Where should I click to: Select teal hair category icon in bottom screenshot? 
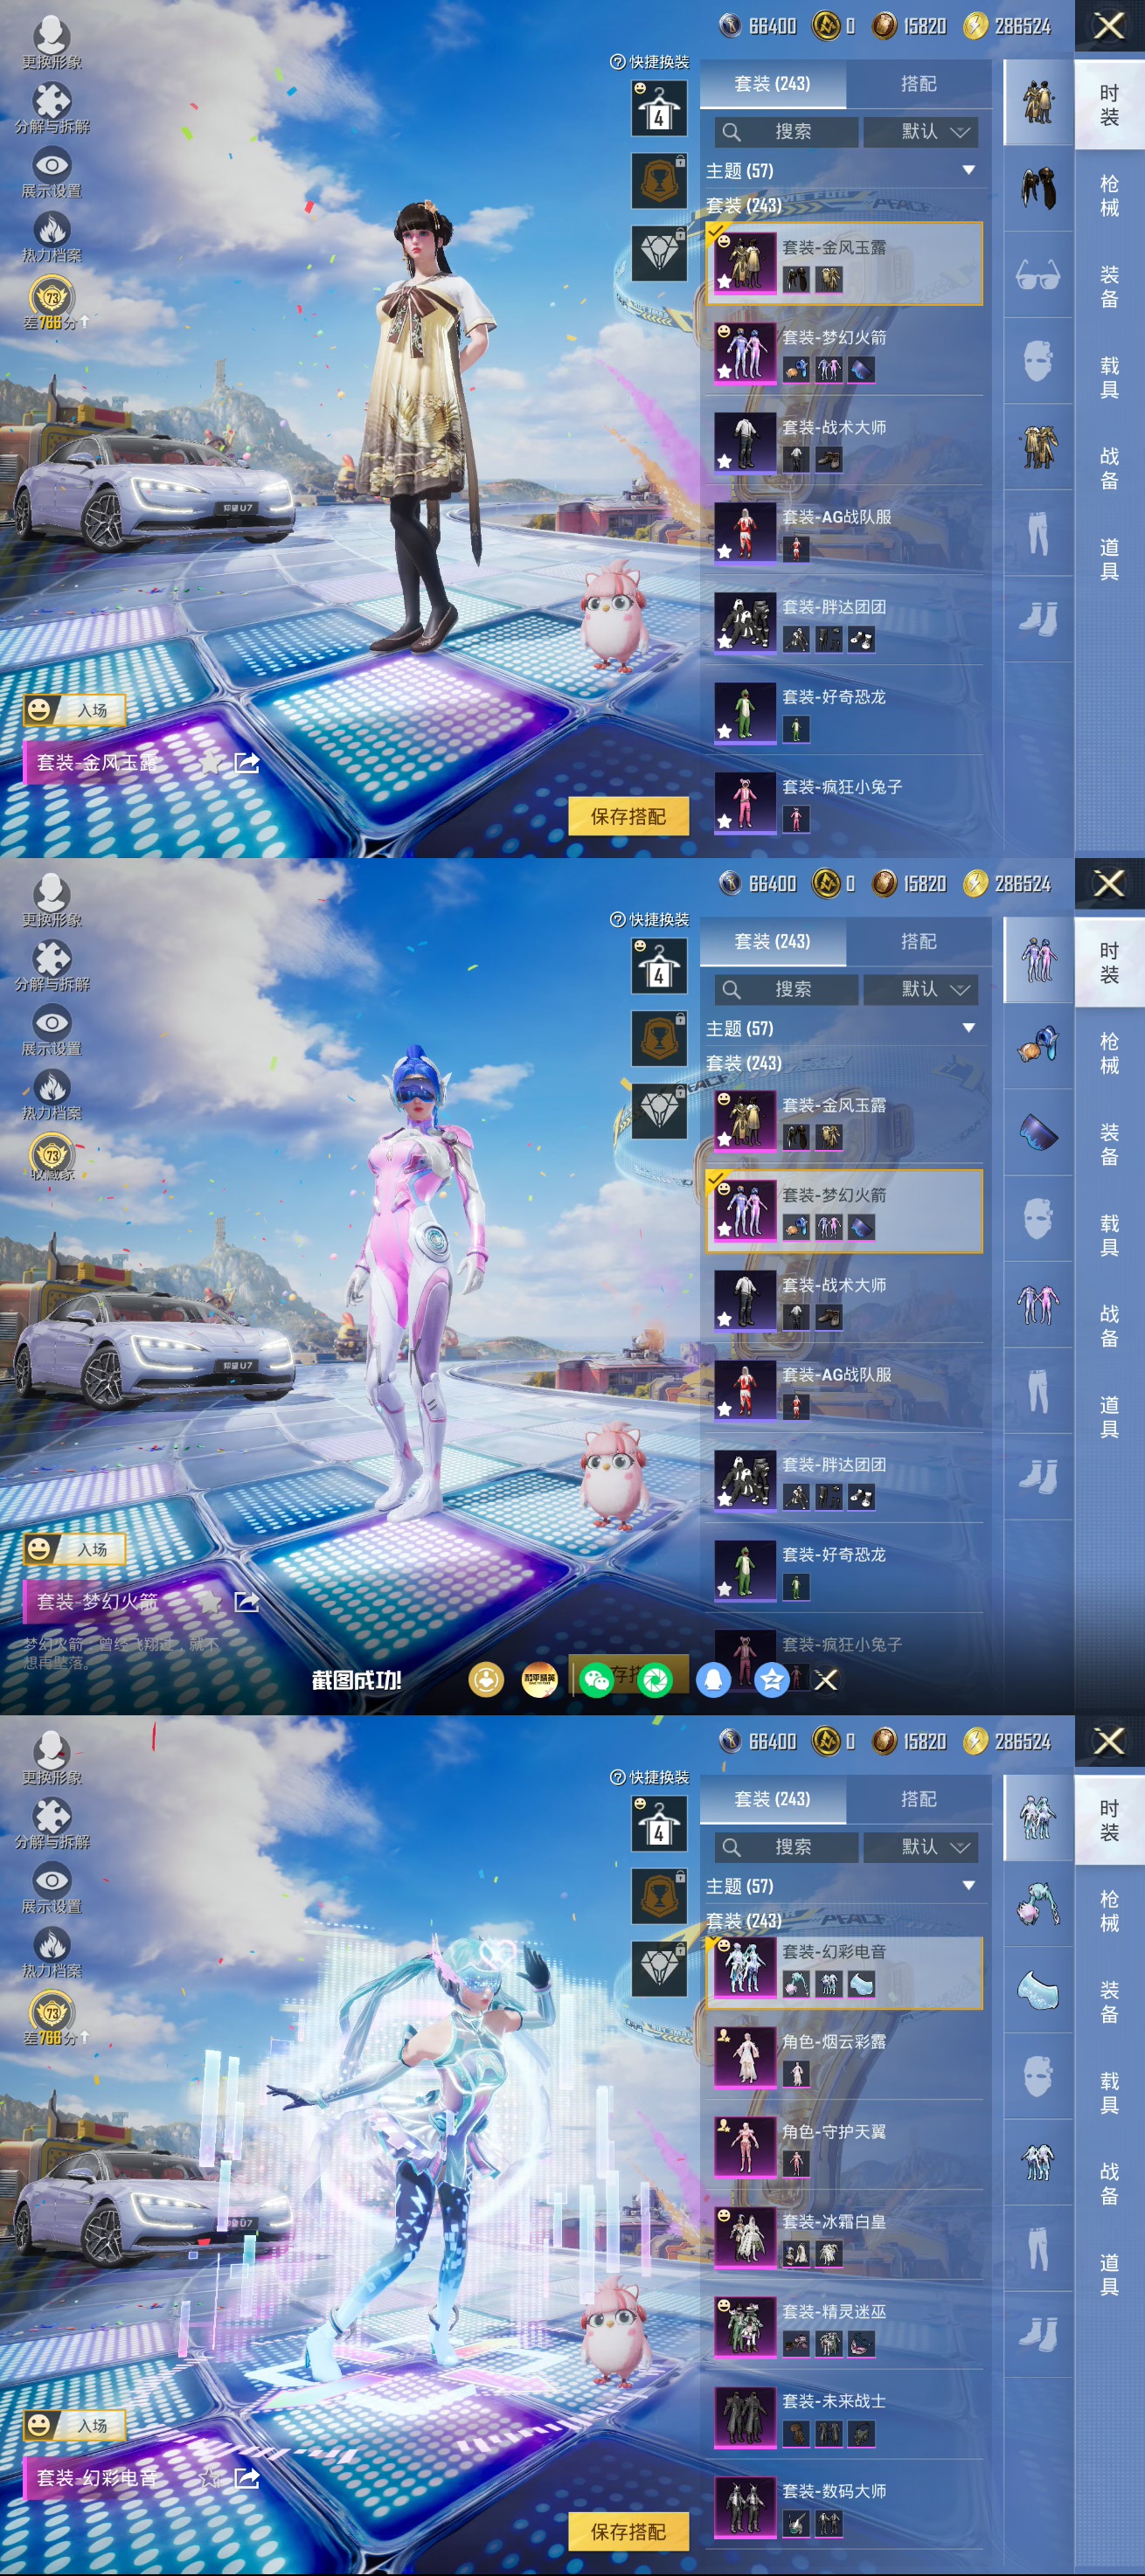(x=1037, y=1903)
